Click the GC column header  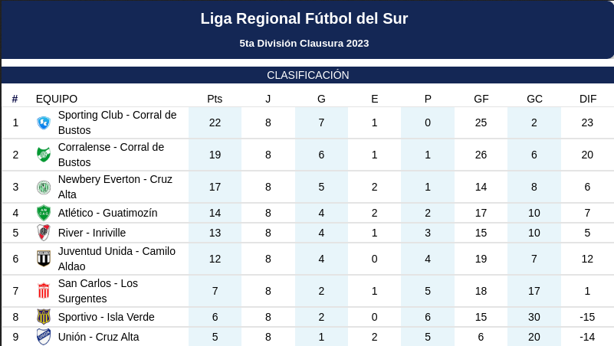pyautogui.click(x=534, y=99)
